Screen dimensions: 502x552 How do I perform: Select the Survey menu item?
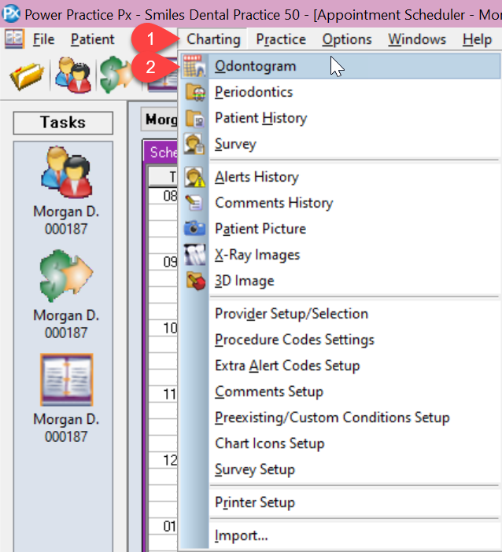click(x=340, y=144)
